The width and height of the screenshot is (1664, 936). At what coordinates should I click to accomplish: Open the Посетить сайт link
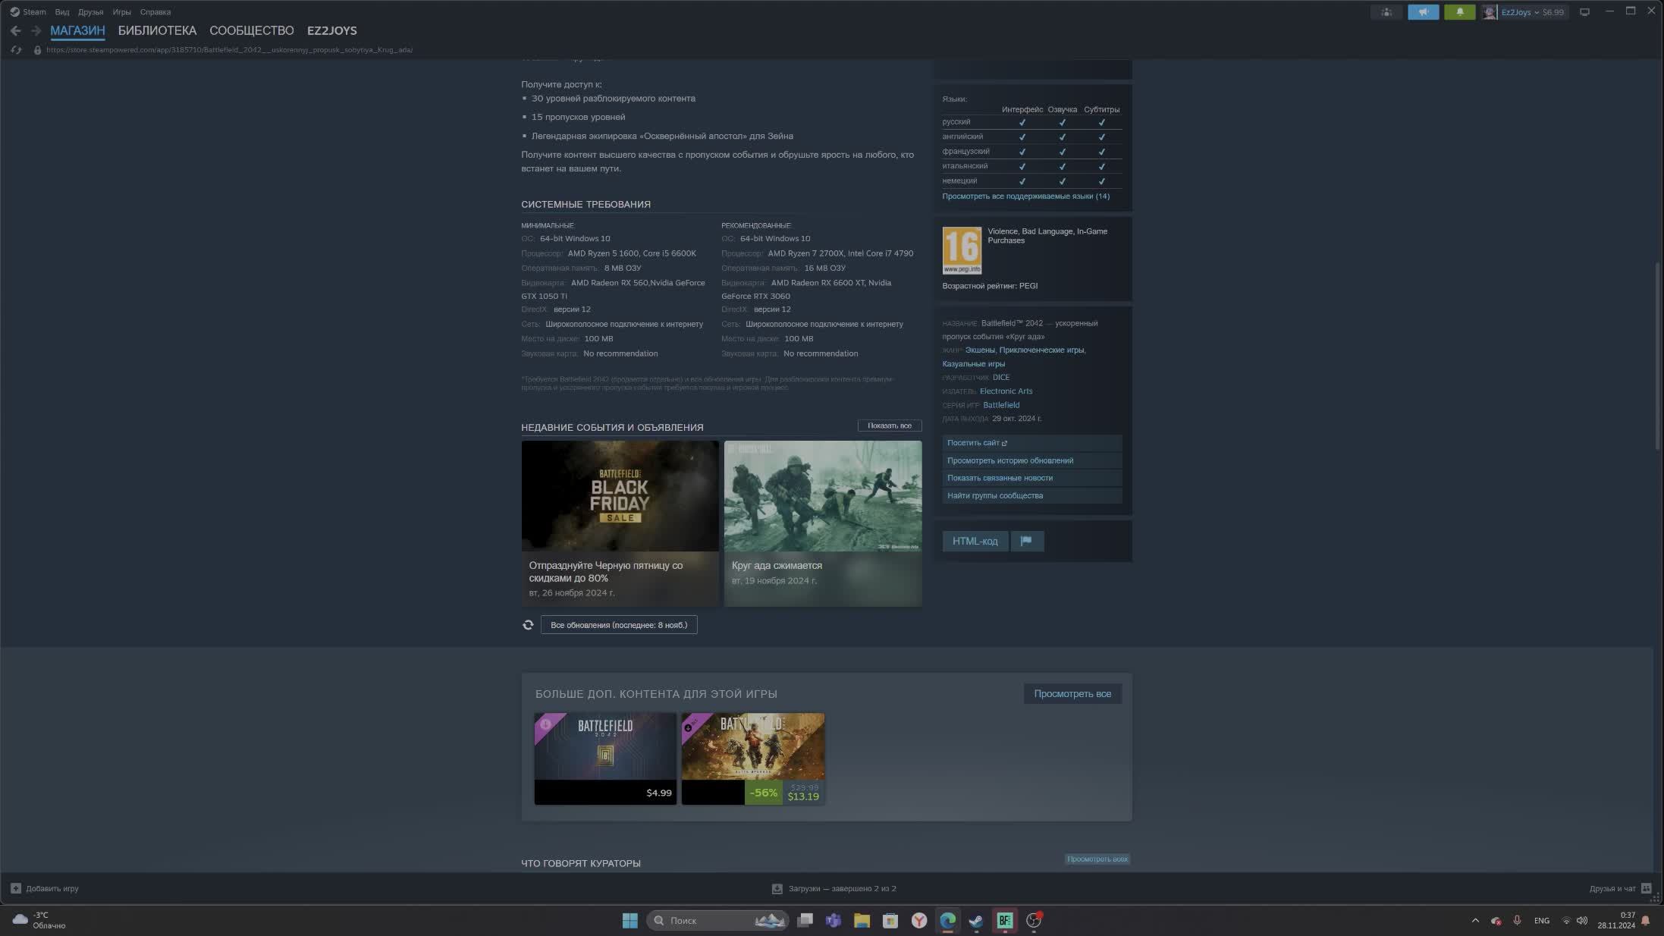click(x=1031, y=443)
